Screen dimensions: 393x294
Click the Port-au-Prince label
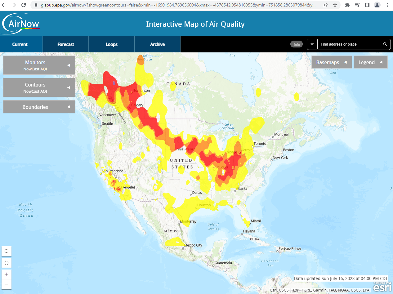coord(290,249)
